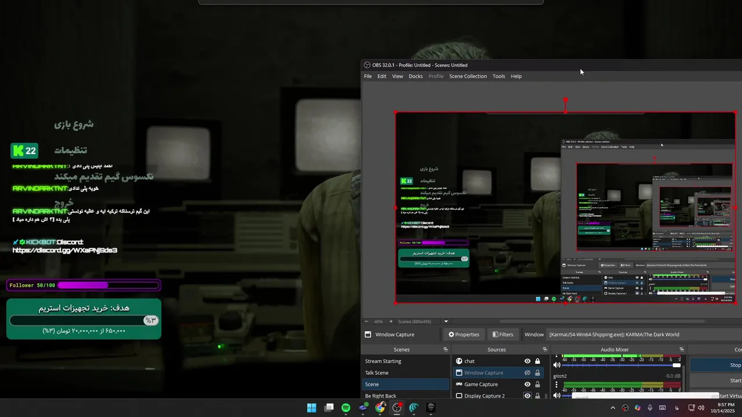742x417 pixels.
Task: Click the Kick viewer count badge showing 22
Action: (24, 151)
